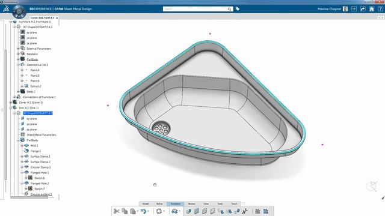The width and height of the screenshot is (385, 216).
Task: Switch to the Tools tab
Action: click(x=220, y=204)
